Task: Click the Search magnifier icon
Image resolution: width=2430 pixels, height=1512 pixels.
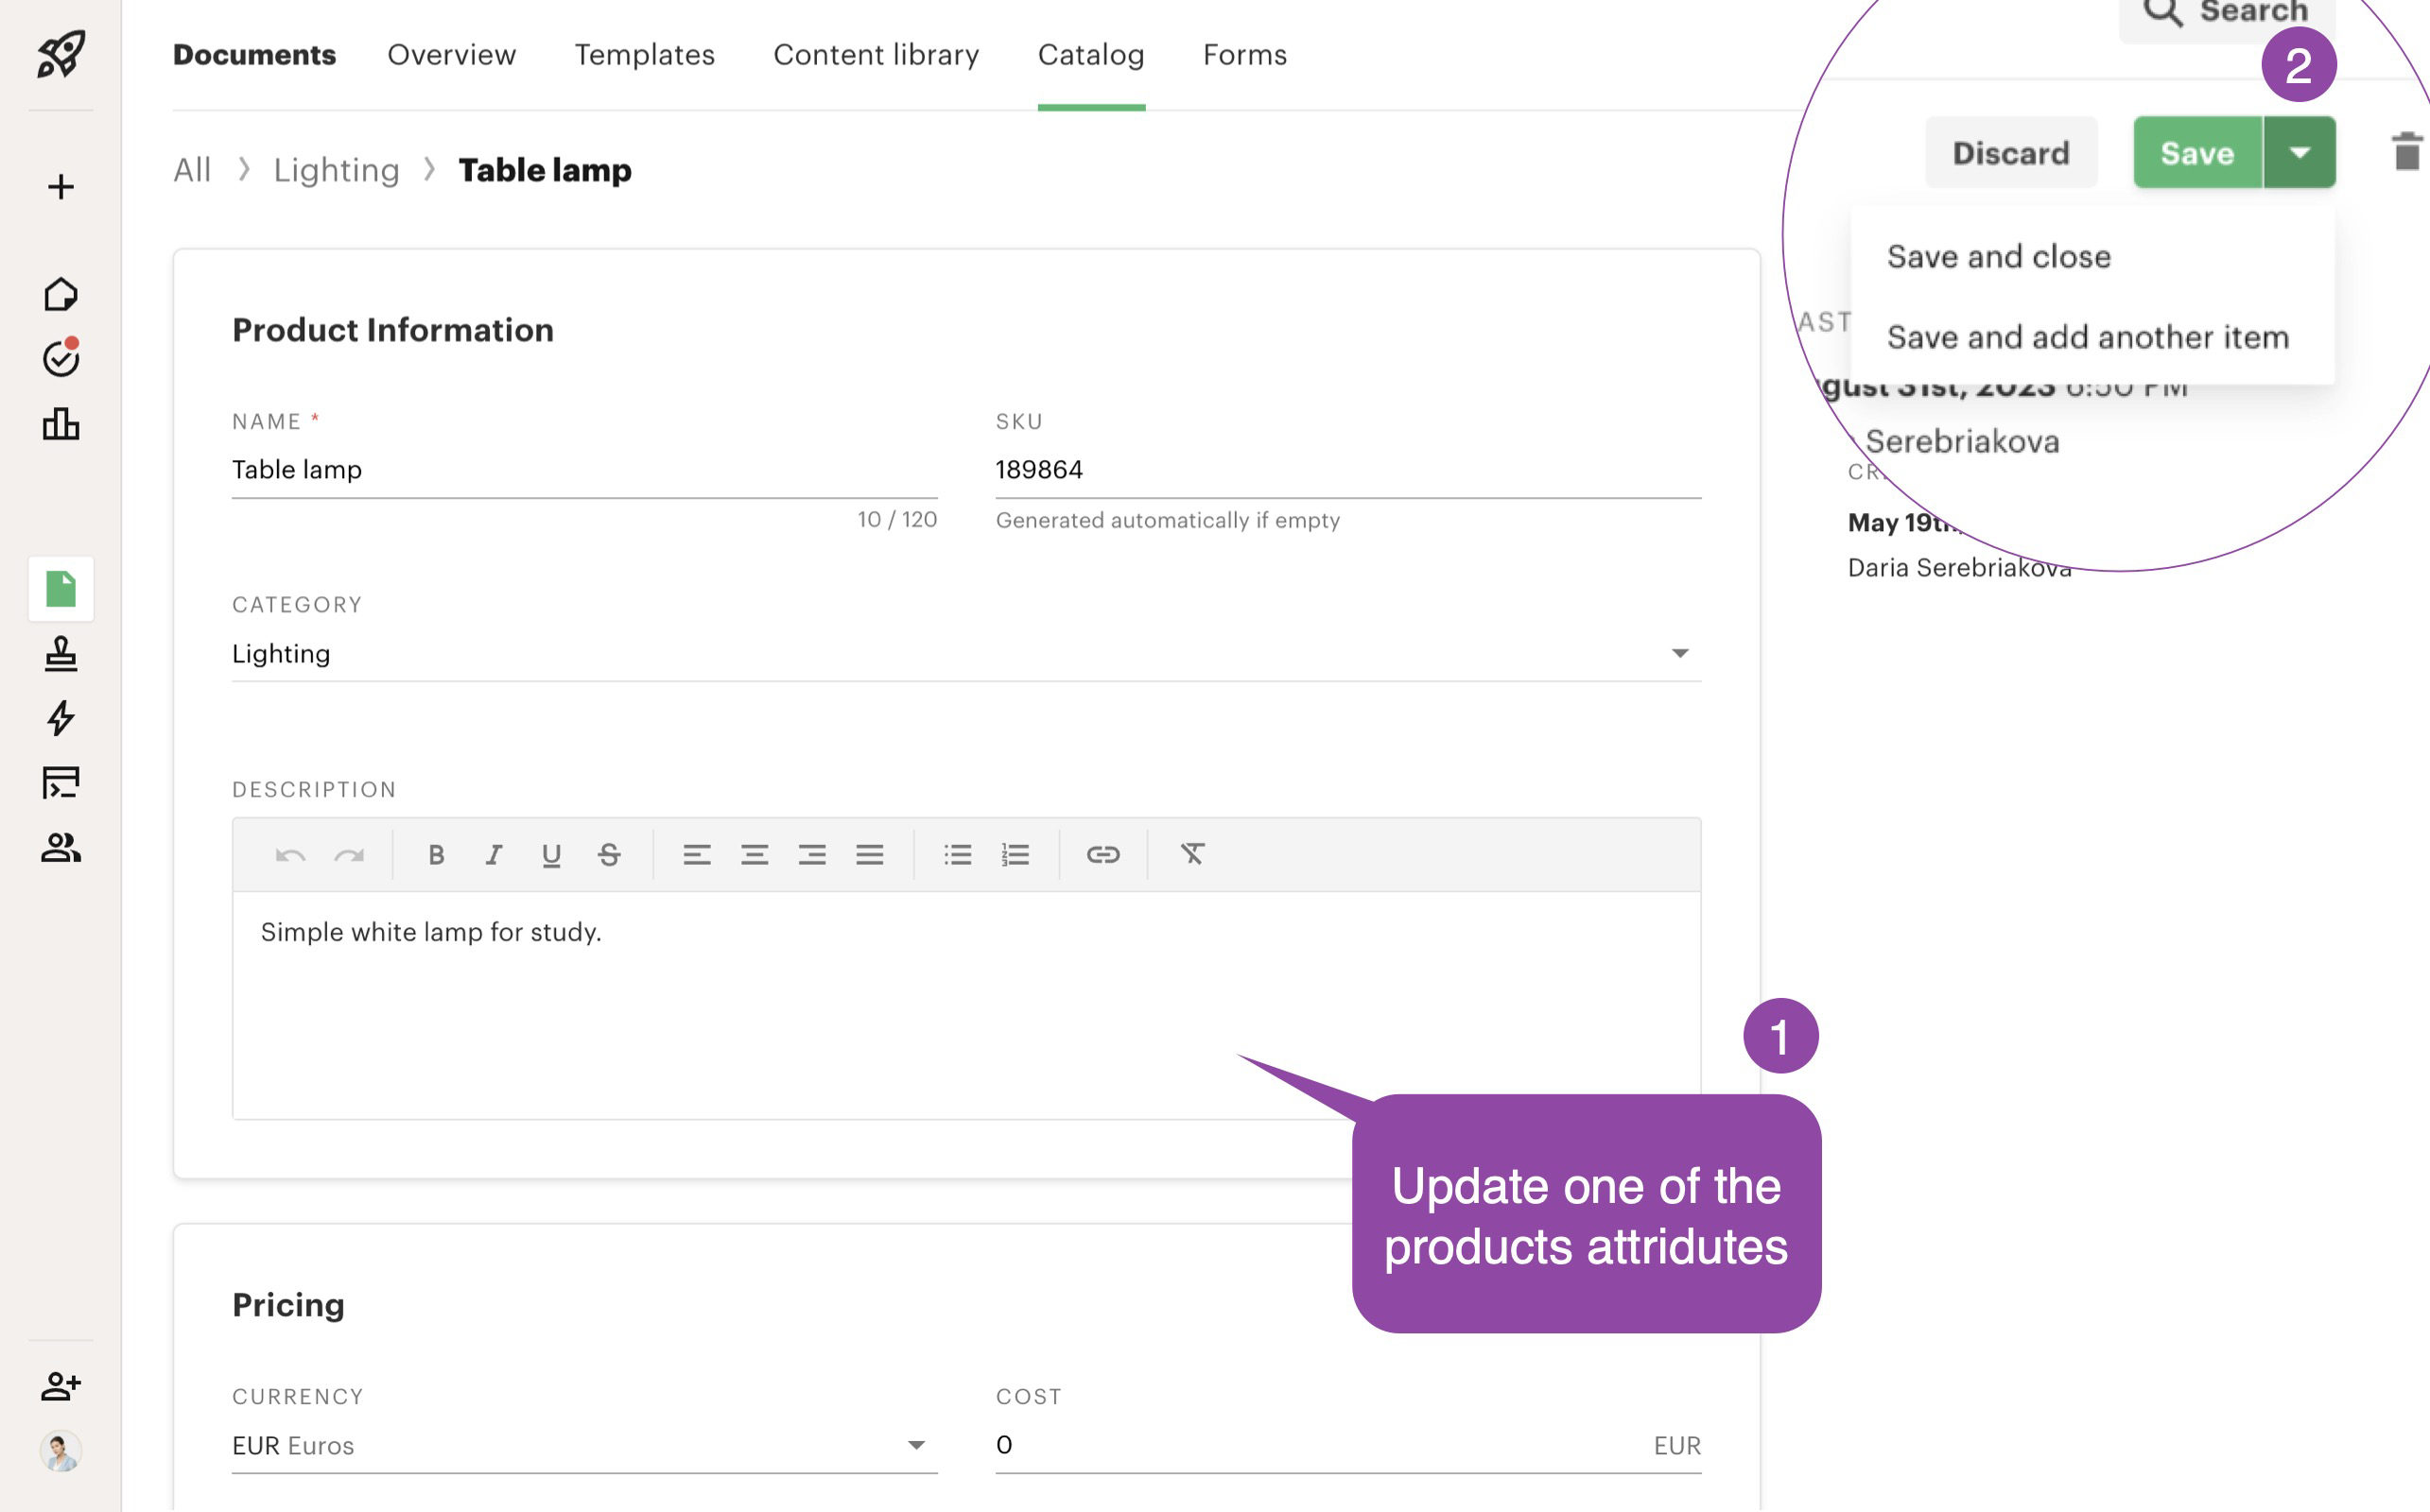Action: click(x=2163, y=12)
